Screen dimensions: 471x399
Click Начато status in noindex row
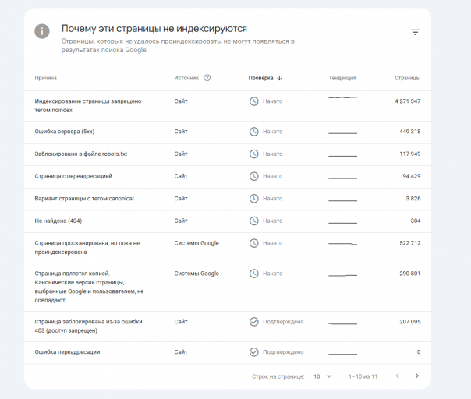pos(273,101)
